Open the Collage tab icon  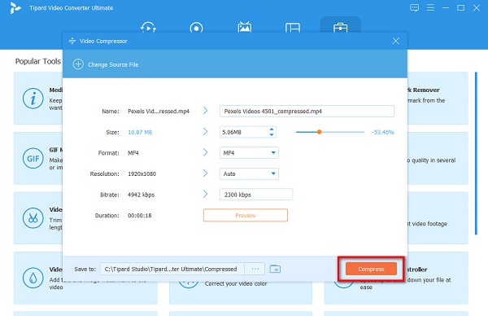[x=293, y=28]
